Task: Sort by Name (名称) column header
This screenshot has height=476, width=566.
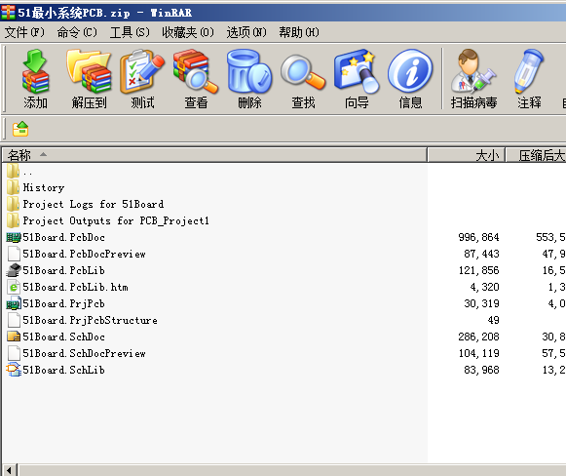Action: pyautogui.click(x=214, y=155)
